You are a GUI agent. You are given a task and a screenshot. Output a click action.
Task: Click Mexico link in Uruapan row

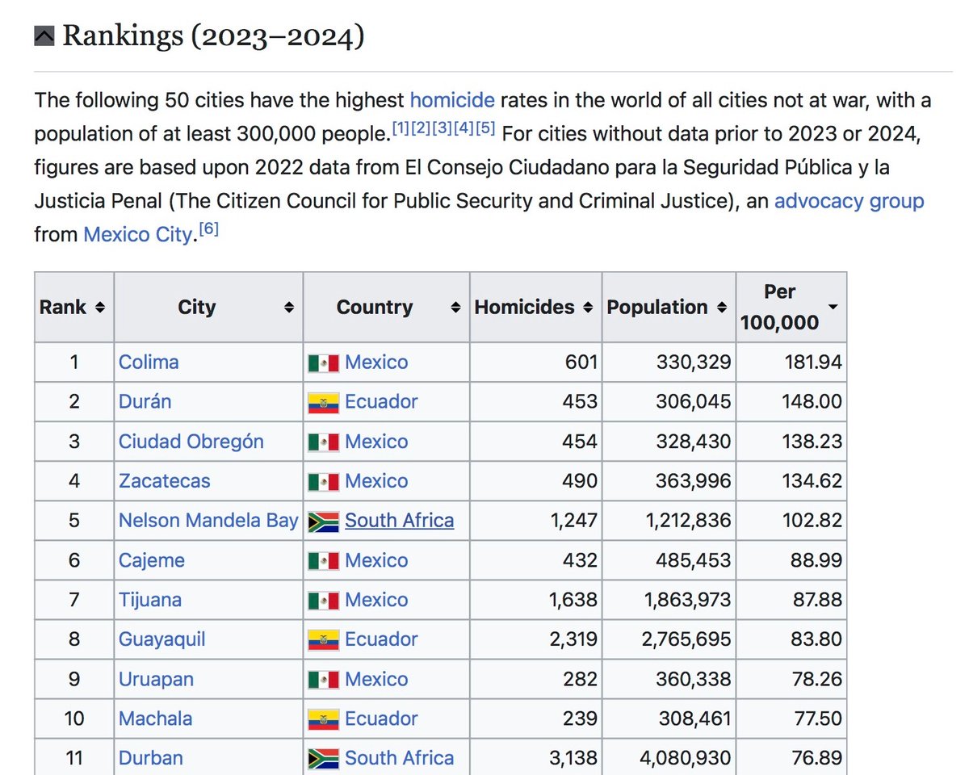(376, 679)
